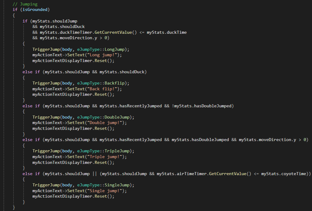Click eJumpType::DoubleJump argument
This screenshot has height=211, width=312.
tap(103, 117)
